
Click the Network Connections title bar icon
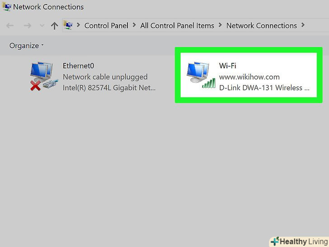[x=6, y=6]
